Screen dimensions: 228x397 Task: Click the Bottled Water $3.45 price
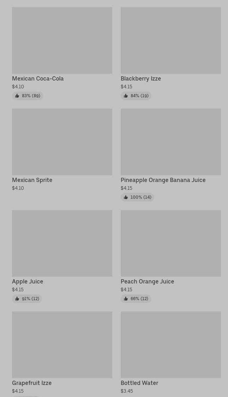pyautogui.click(x=127, y=391)
